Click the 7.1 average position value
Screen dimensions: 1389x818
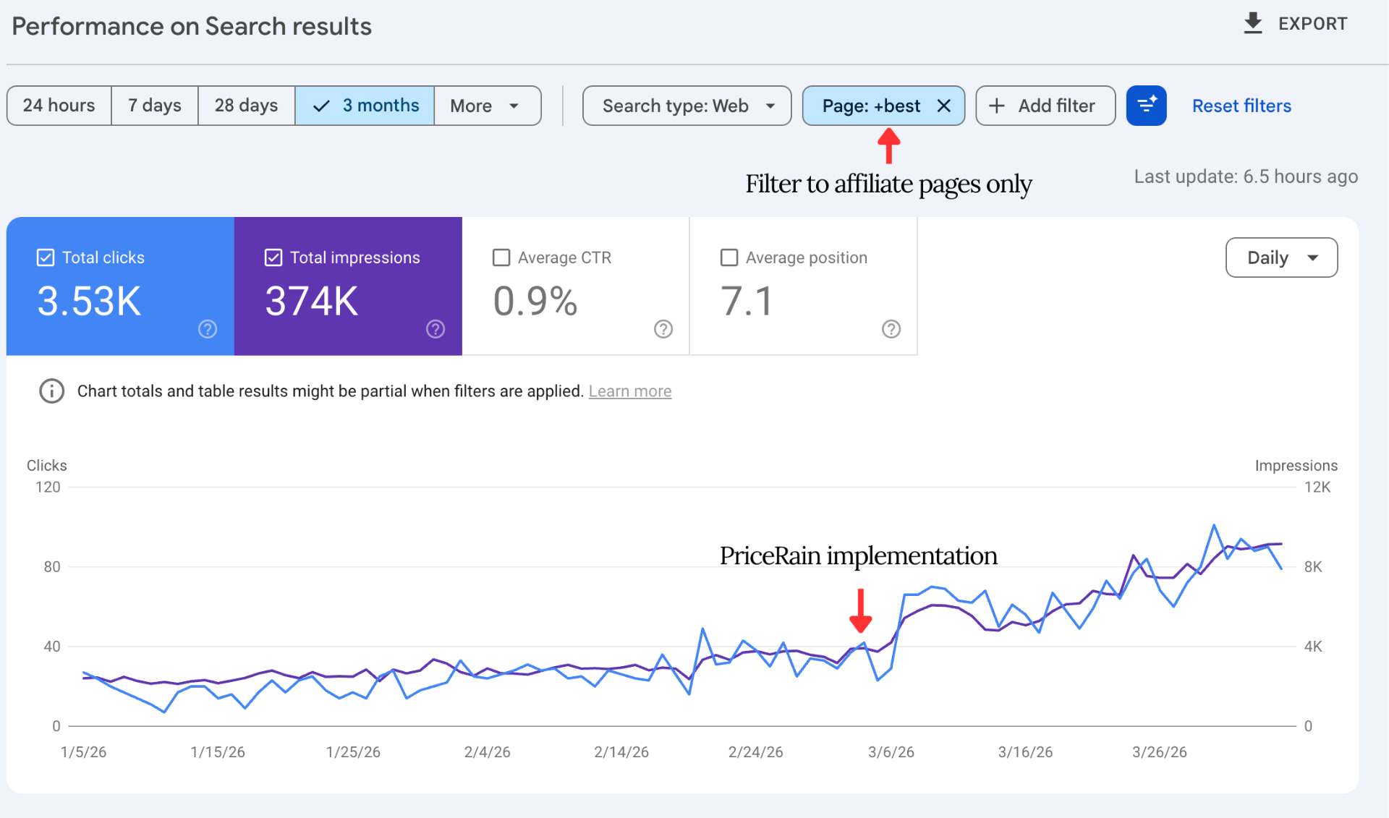(x=747, y=301)
